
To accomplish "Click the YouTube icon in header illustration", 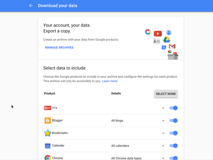I will pyautogui.click(x=158, y=34).
